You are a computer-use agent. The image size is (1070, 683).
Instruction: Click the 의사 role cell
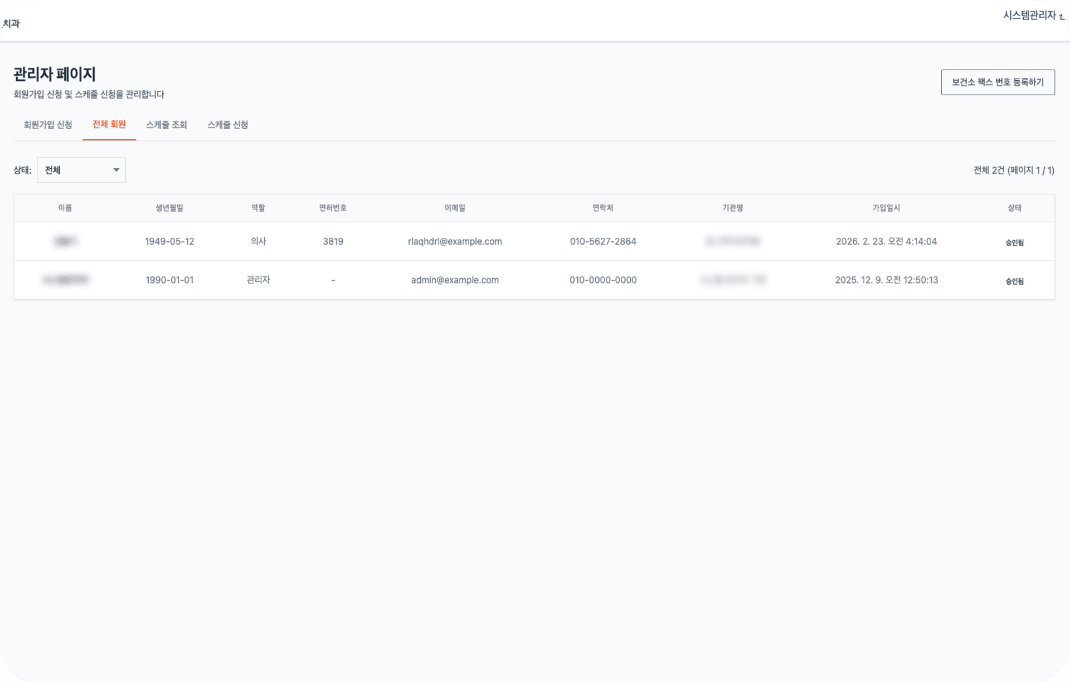(258, 241)
